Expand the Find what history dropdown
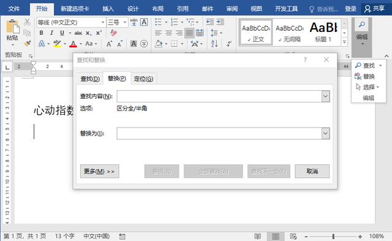Image resolution: width=392 pixels, height=241 pixels. [x=325, y=96]
